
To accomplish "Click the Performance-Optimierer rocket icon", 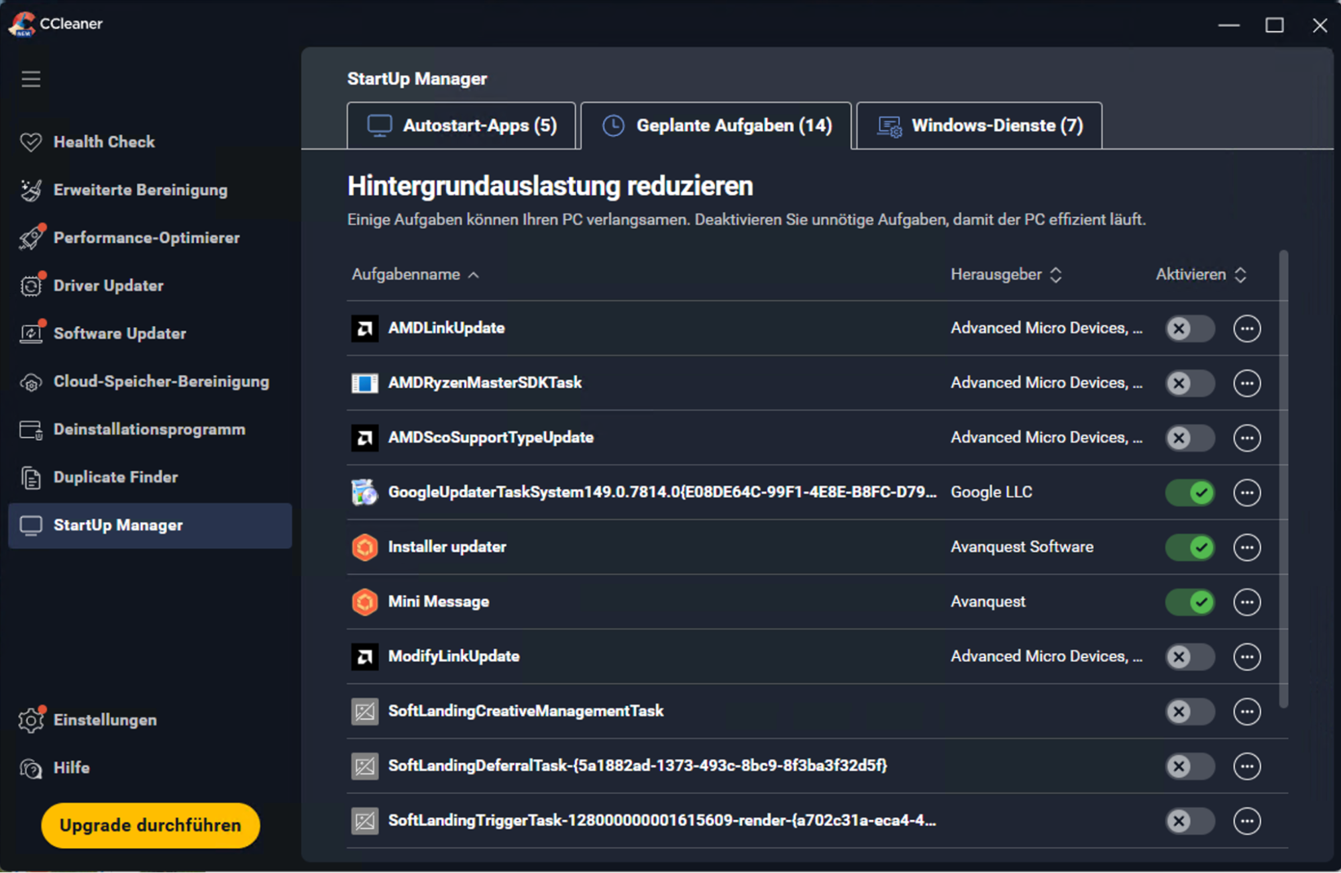I will (x=31, y=238).
